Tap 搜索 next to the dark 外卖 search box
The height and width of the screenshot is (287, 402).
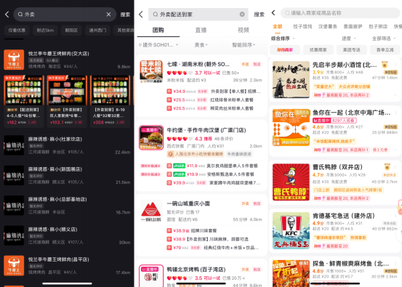(125, 15)
